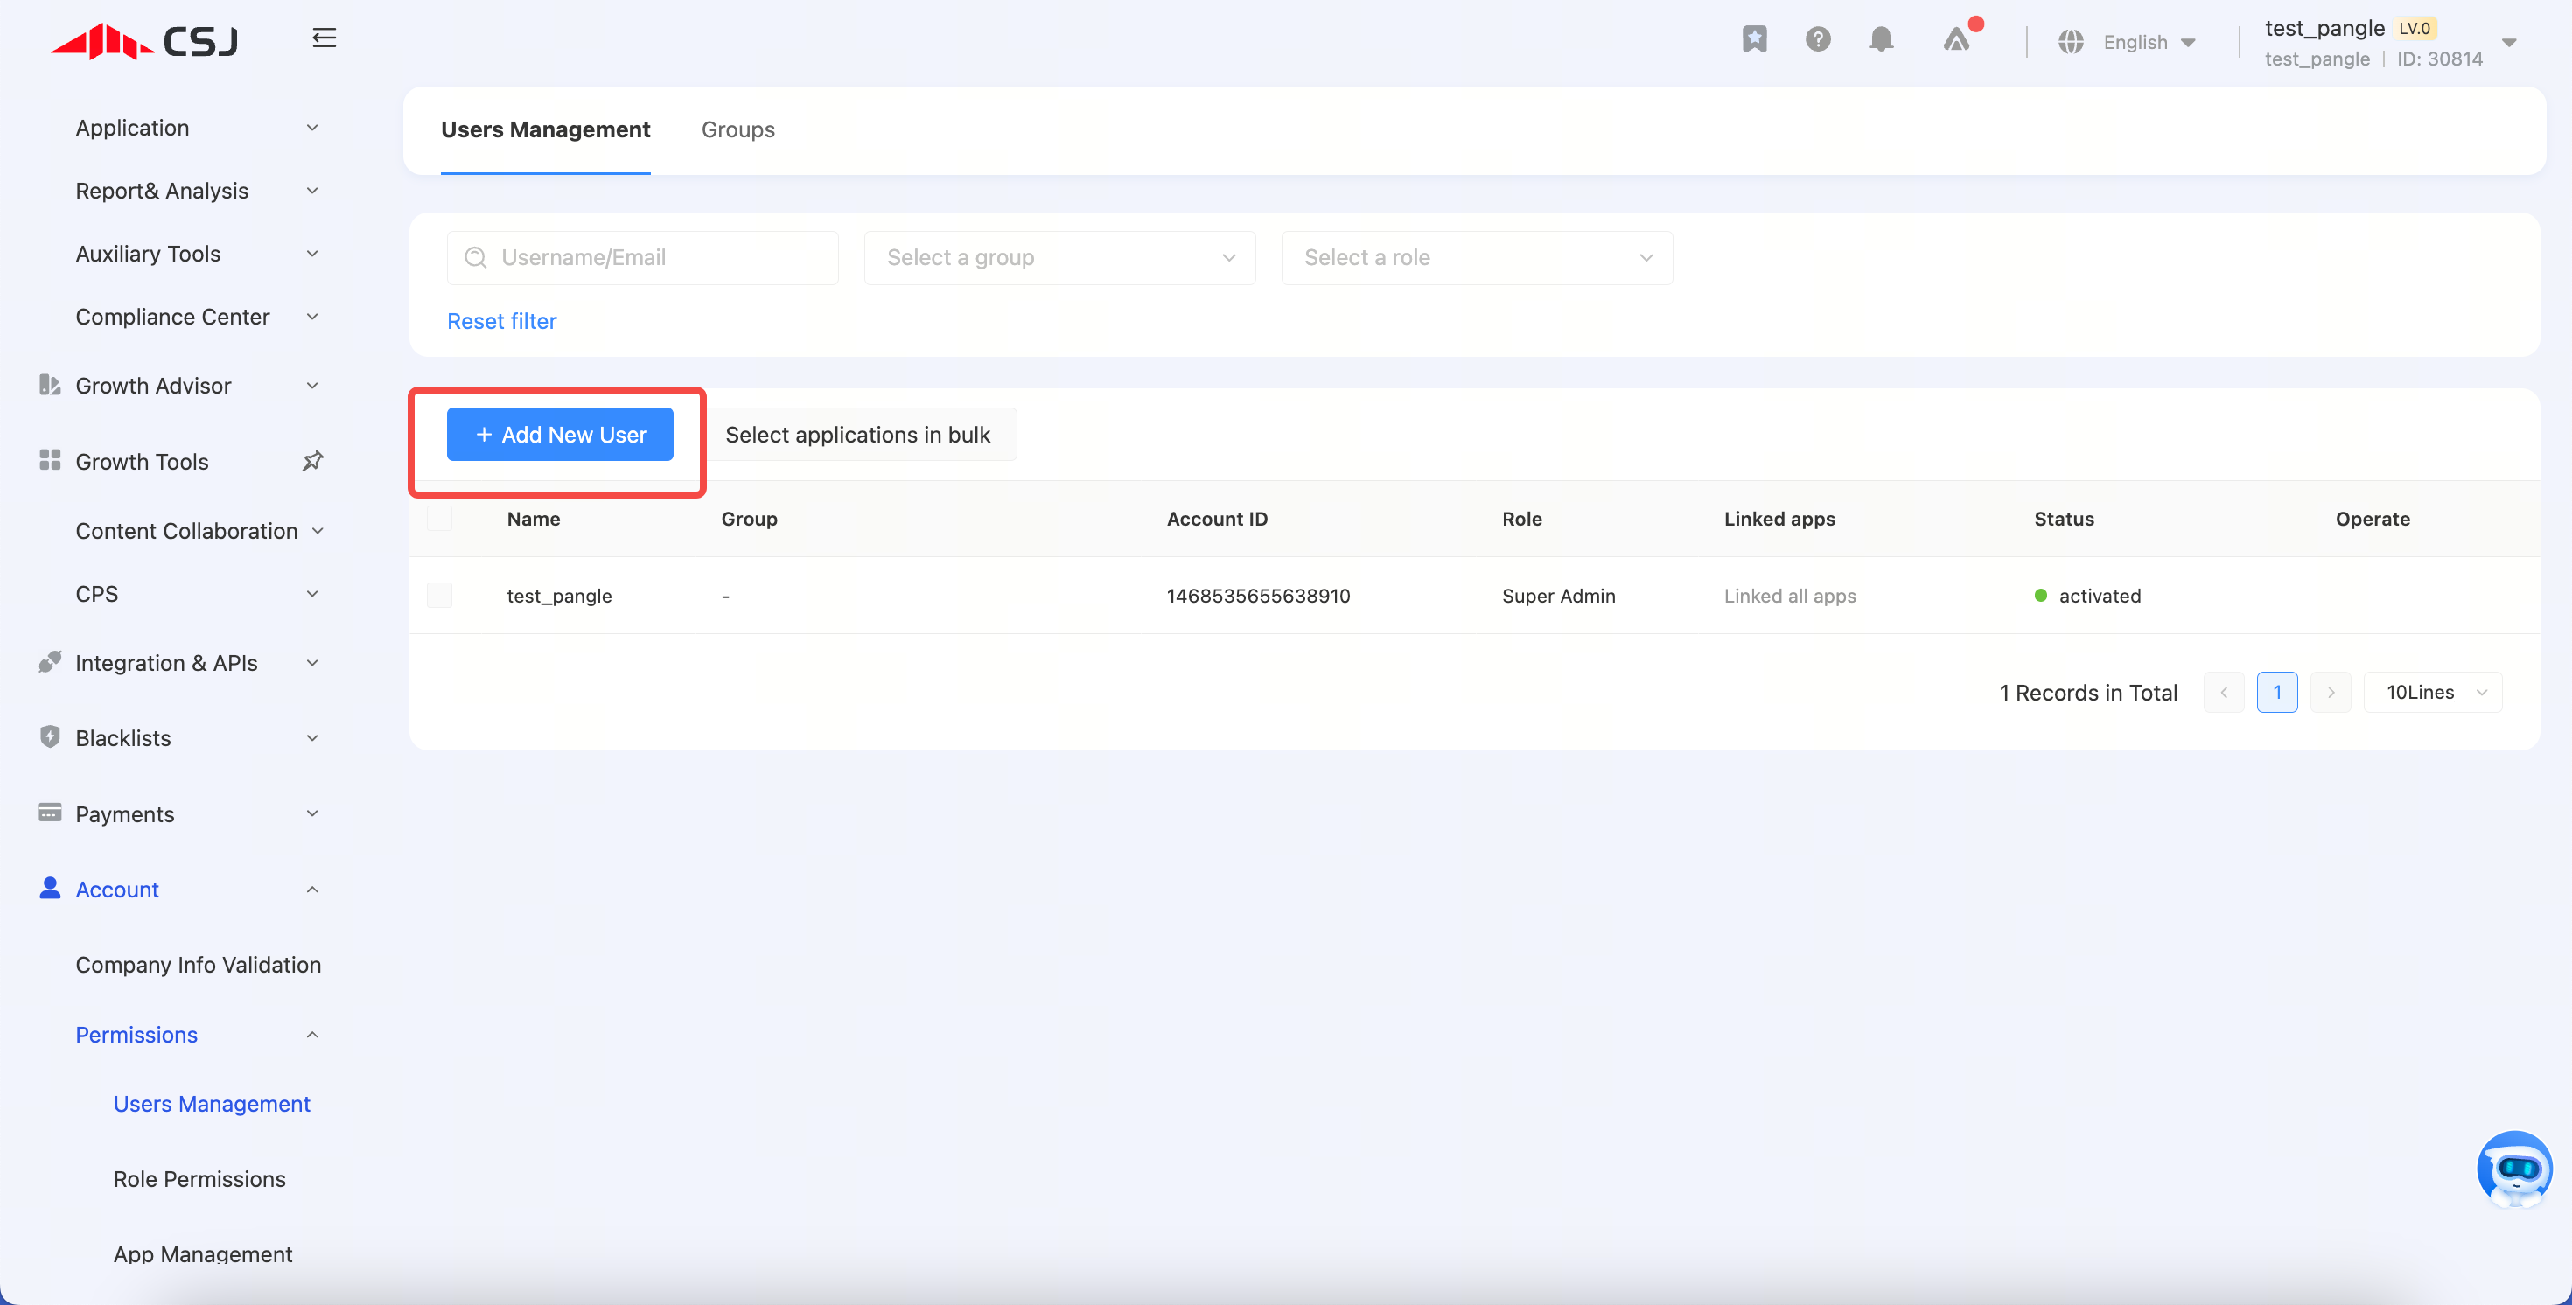Collapse the sidebar menu icon
Screen dimensions: 2572x1305
324,38
